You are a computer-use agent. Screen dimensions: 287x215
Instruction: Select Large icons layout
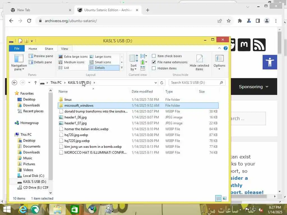[x=100, y=57]
